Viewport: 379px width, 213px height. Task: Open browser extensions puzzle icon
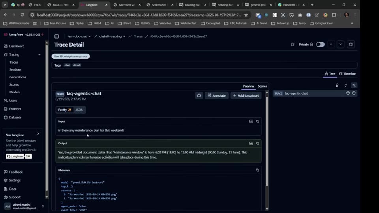tap(334, 15)
